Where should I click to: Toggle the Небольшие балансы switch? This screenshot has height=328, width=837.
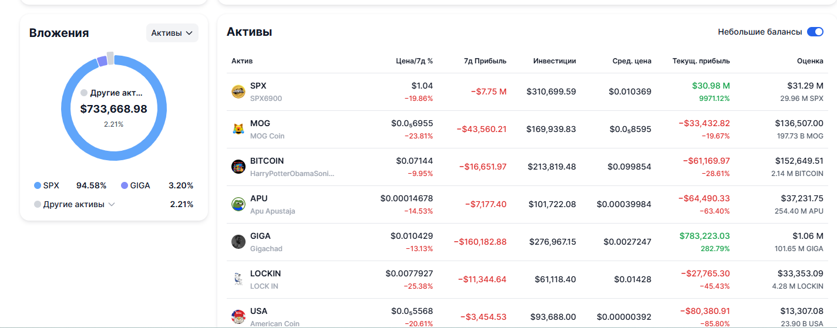[815, 32]
